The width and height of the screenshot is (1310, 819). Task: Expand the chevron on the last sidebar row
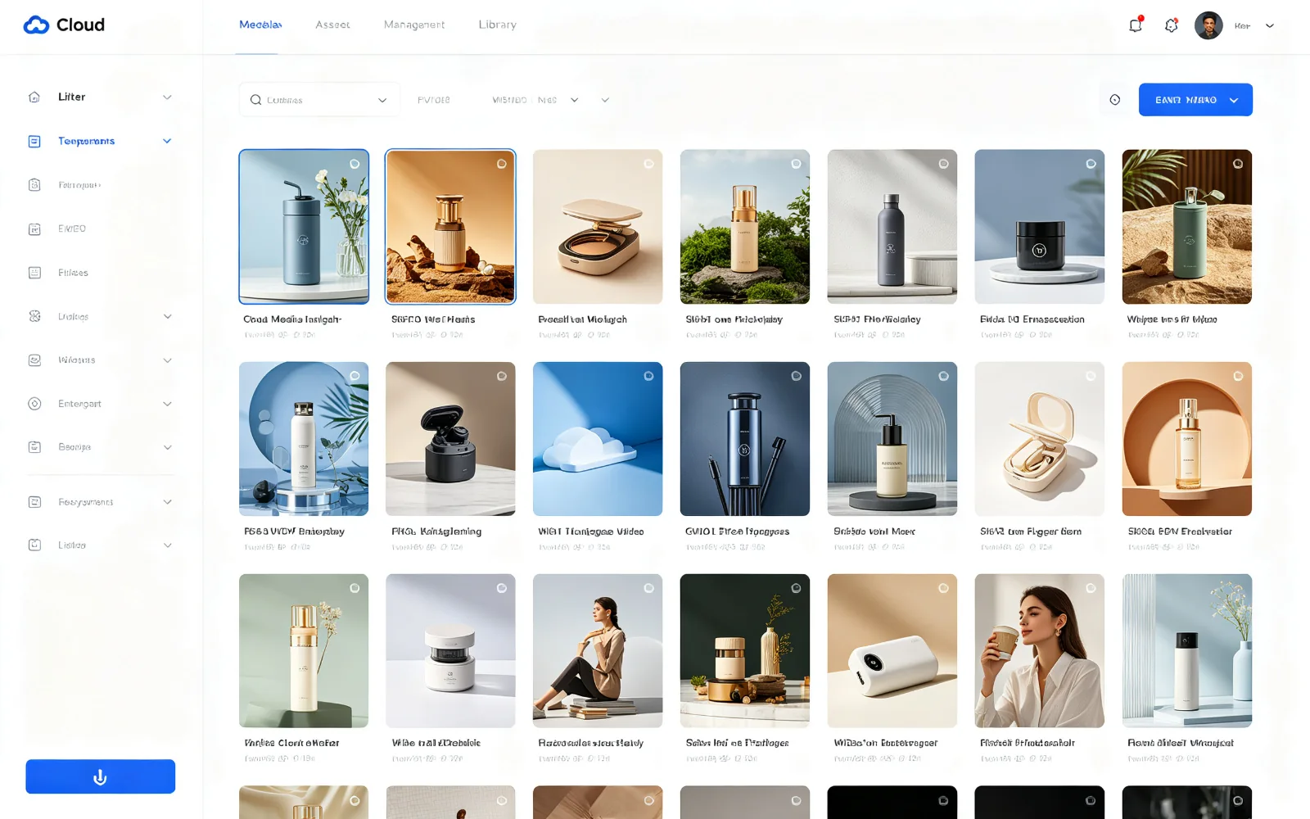coord(167,545)
